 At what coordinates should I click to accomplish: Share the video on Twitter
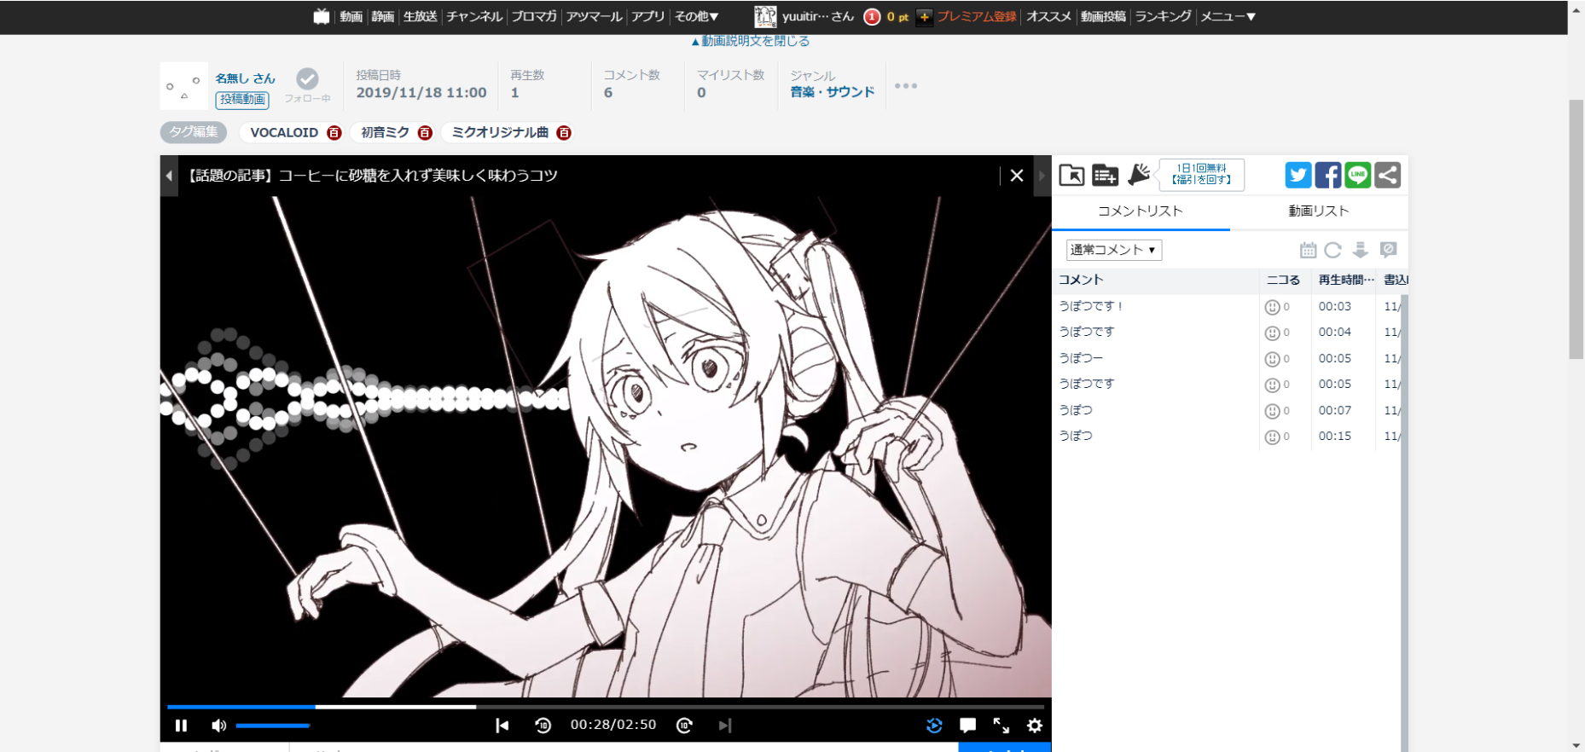1298,176
